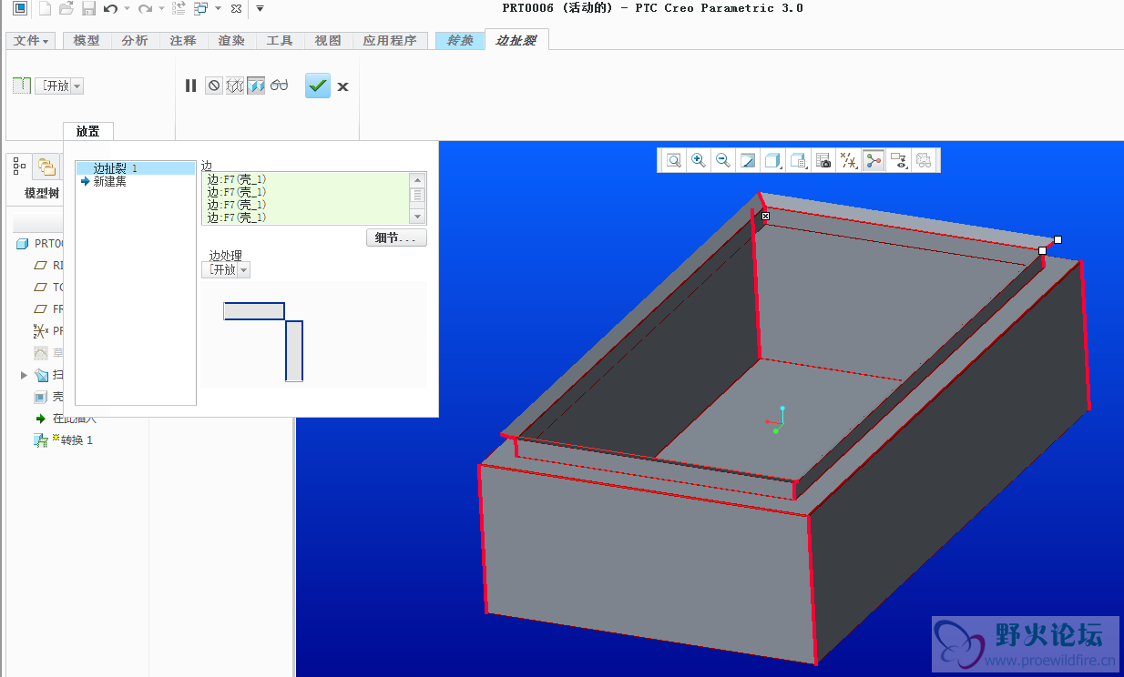Click the edge rip type icon in dashboard
Viewport: 1124px width, 677px height.
22,86
